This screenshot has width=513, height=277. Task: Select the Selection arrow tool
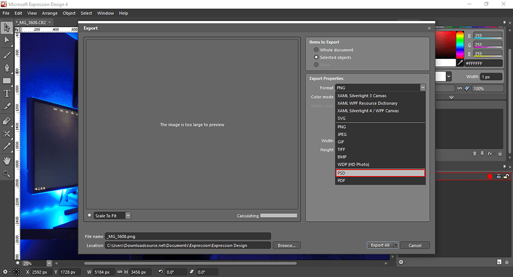6,27
